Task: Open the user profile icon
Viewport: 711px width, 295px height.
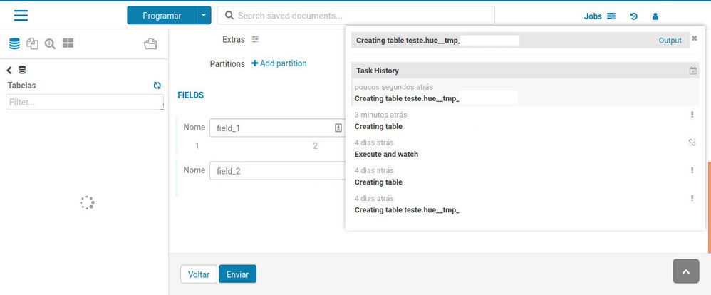Action: tap(655, 16)
